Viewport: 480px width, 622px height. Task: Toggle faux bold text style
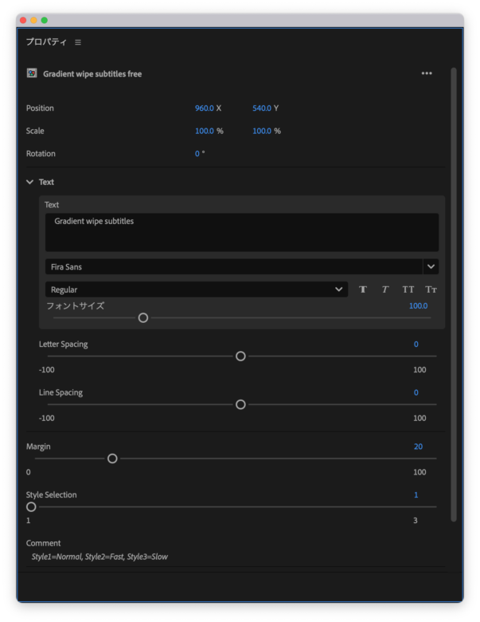(x=363, y=289)
